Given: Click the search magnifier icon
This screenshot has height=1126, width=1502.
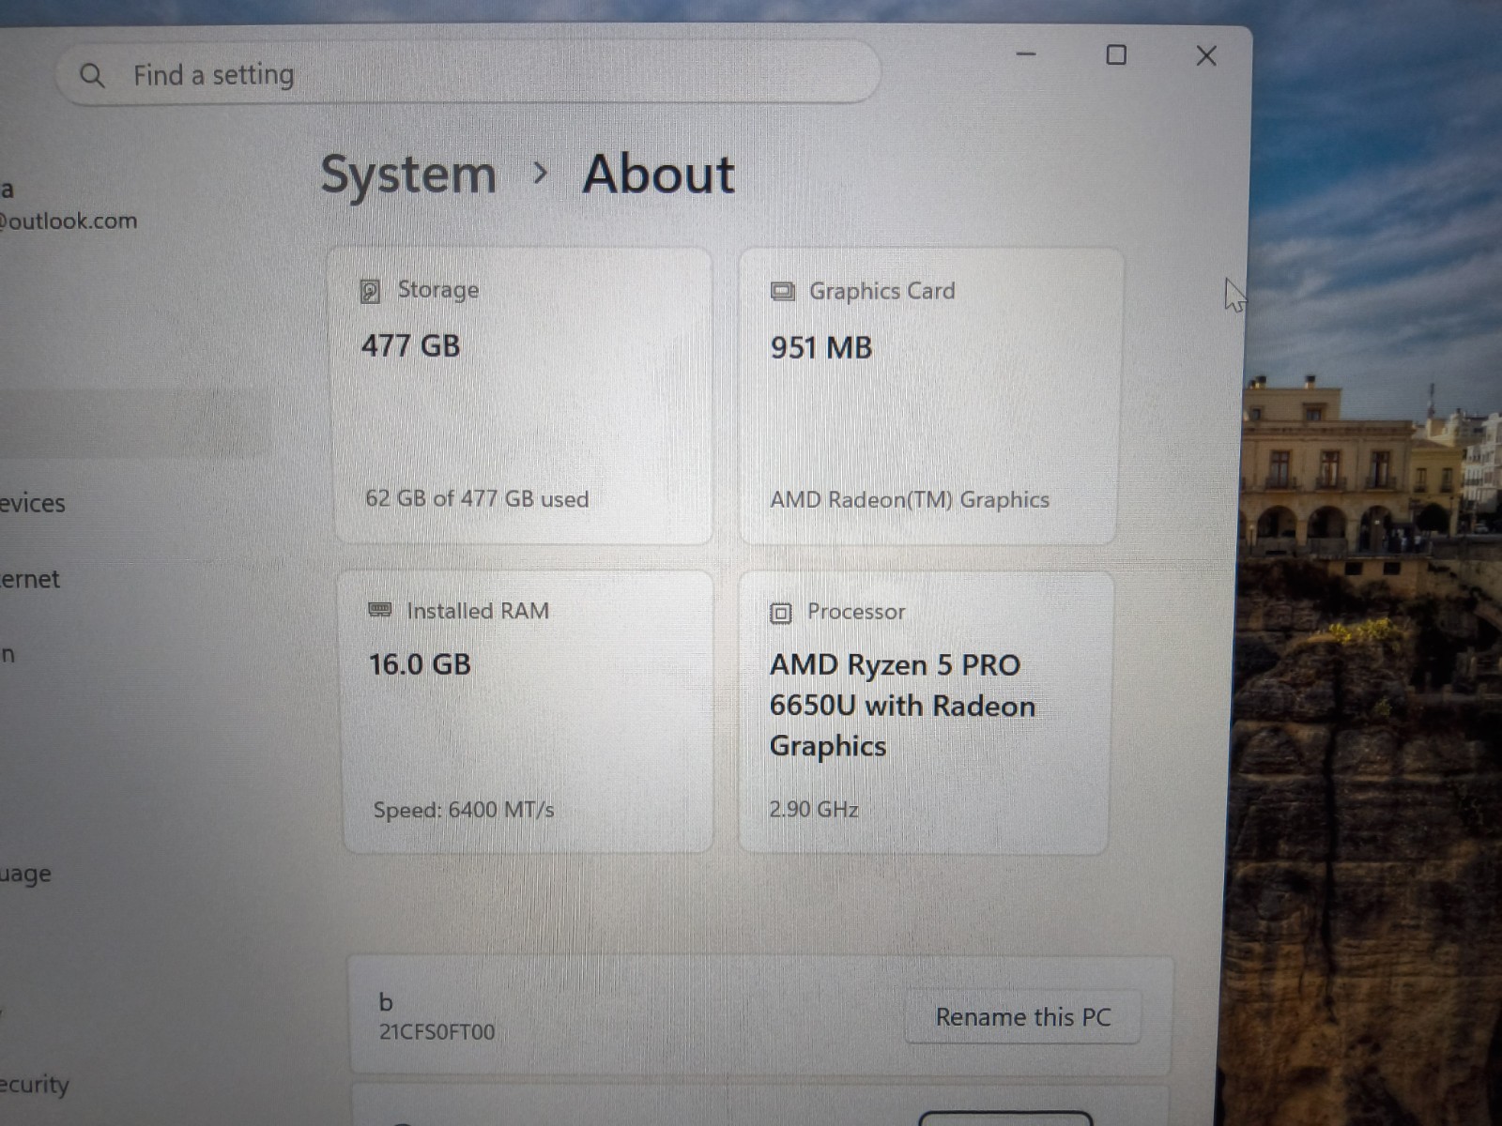Looking at the screenshot, I should click(92, 75).
